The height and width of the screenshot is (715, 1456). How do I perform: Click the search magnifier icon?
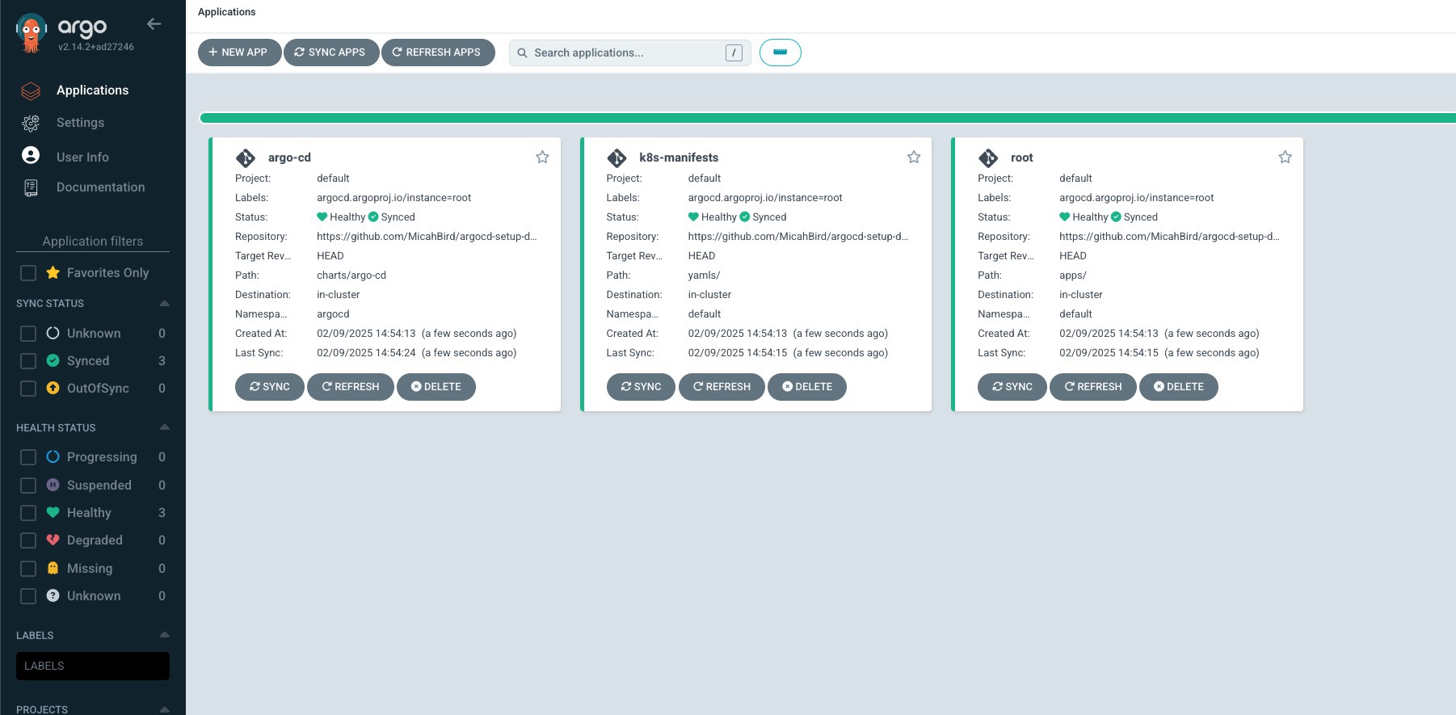[522, 53]
